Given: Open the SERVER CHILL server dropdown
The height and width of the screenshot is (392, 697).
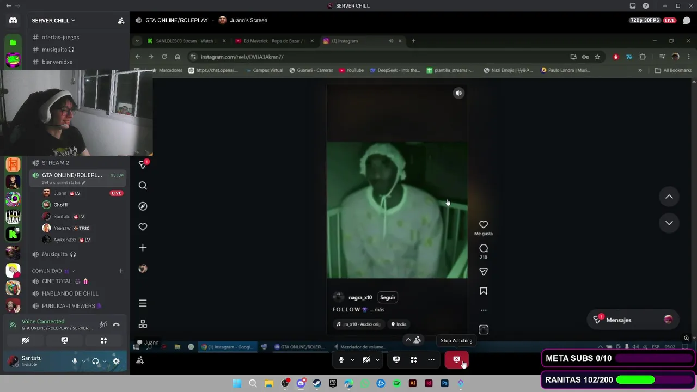Looking at the screenshot, I should pyautogui.click(x=53, y=21).
